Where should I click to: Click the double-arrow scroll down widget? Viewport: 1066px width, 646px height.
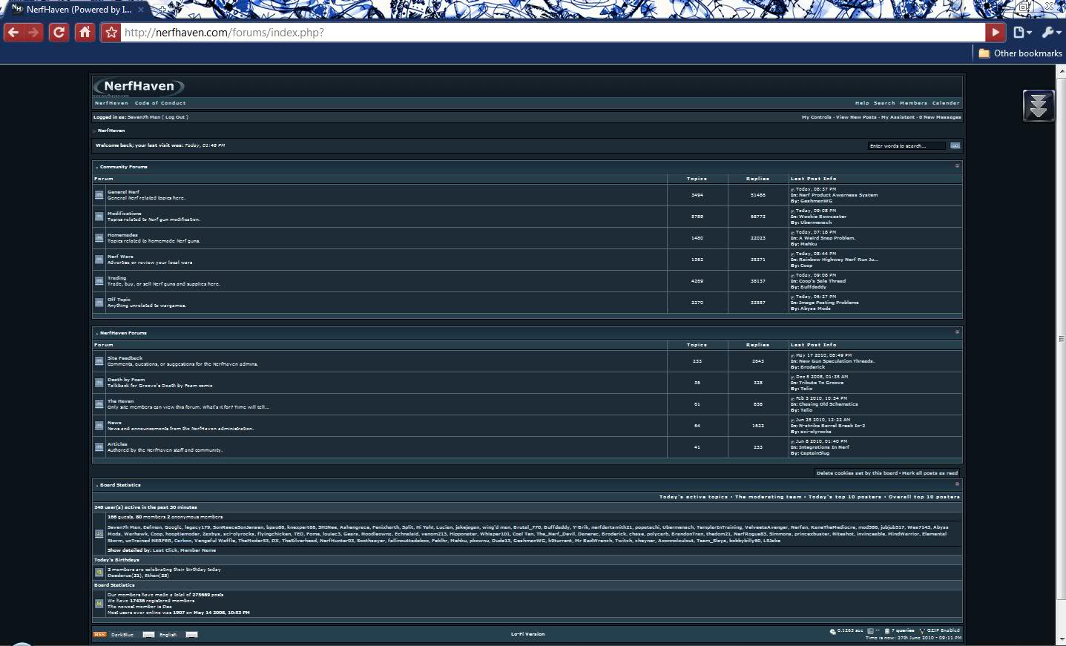(1038, 105)
